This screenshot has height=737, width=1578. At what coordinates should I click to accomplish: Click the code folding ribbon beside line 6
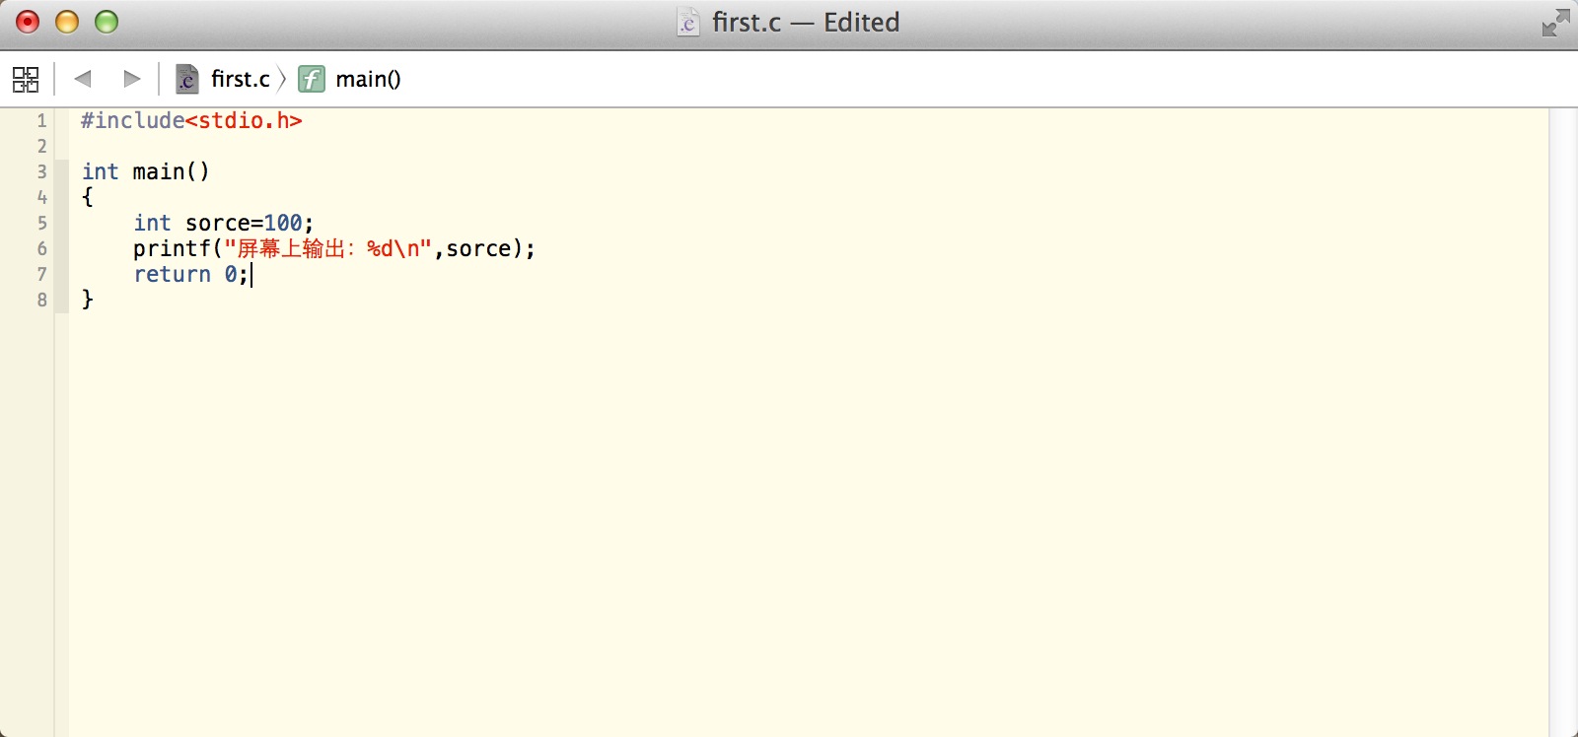point(62,248)
